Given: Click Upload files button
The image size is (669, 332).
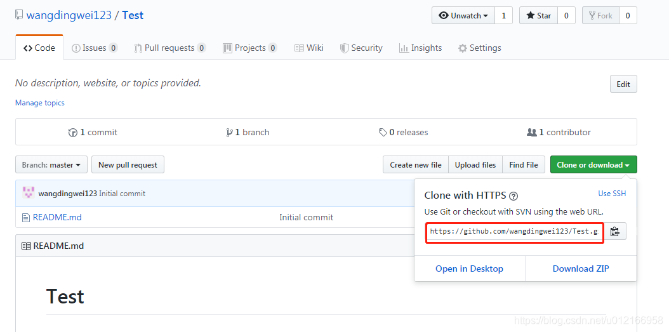Looking at the screenshot, I should click(475, 164).
